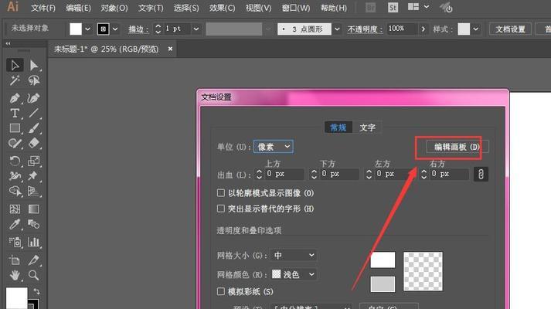Select the Eyedropper tool
The width and height of the screenshot is (551, 309).
click(x=15, y=224)
